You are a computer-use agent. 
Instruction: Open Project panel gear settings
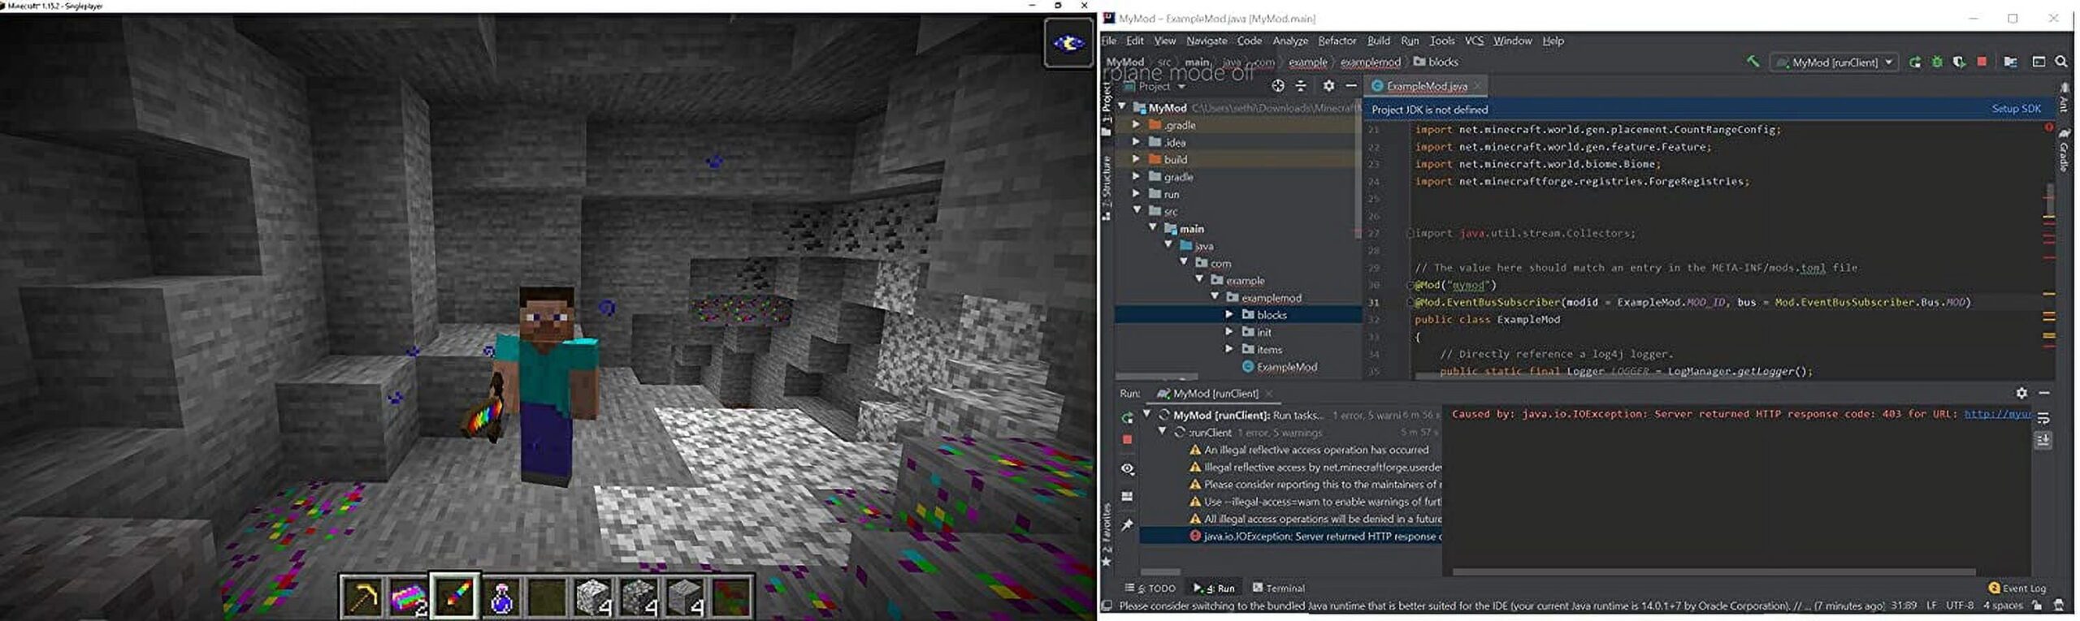click(x=1328, y=85)
